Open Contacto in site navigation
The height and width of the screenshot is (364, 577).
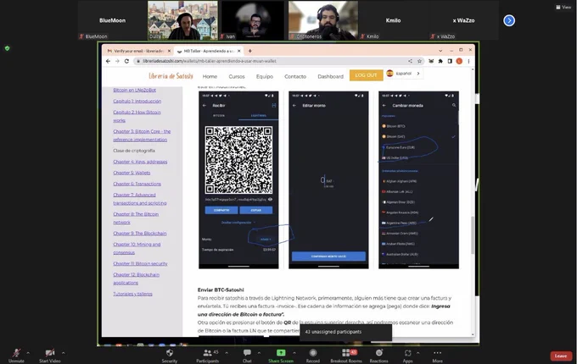(295, 76)
